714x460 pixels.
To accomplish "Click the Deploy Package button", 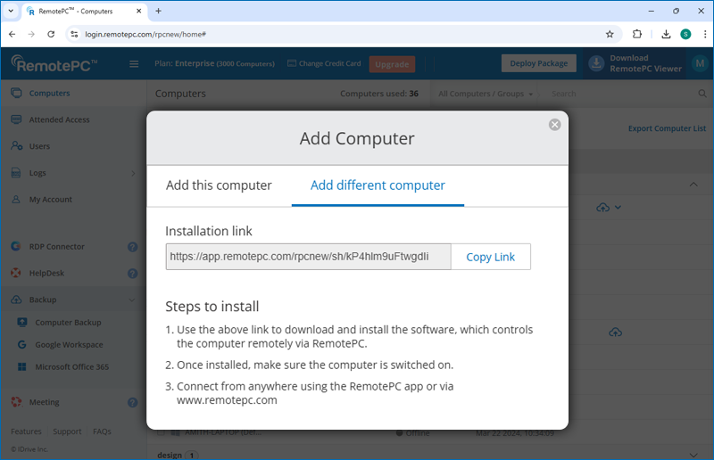I will pos(538,63).
